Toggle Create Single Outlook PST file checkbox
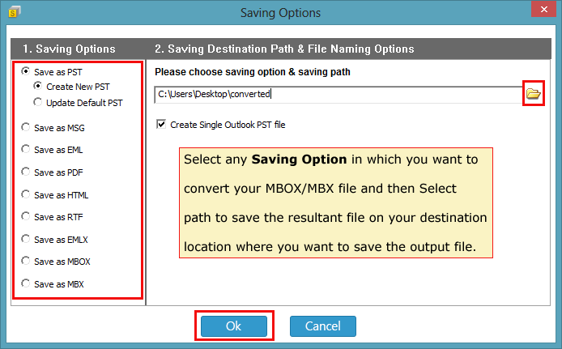This screenshot has width=562, height=349. (x=161, y=125)
